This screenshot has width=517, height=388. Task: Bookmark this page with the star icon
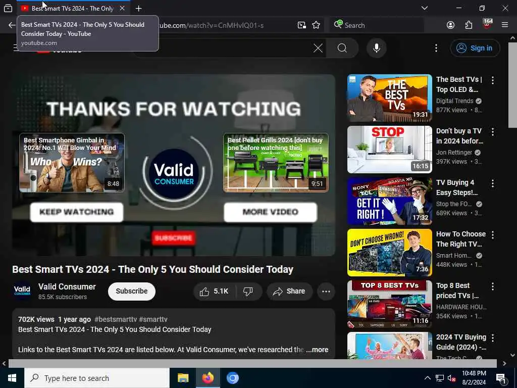pyautogui.click(x=316, y=25)
